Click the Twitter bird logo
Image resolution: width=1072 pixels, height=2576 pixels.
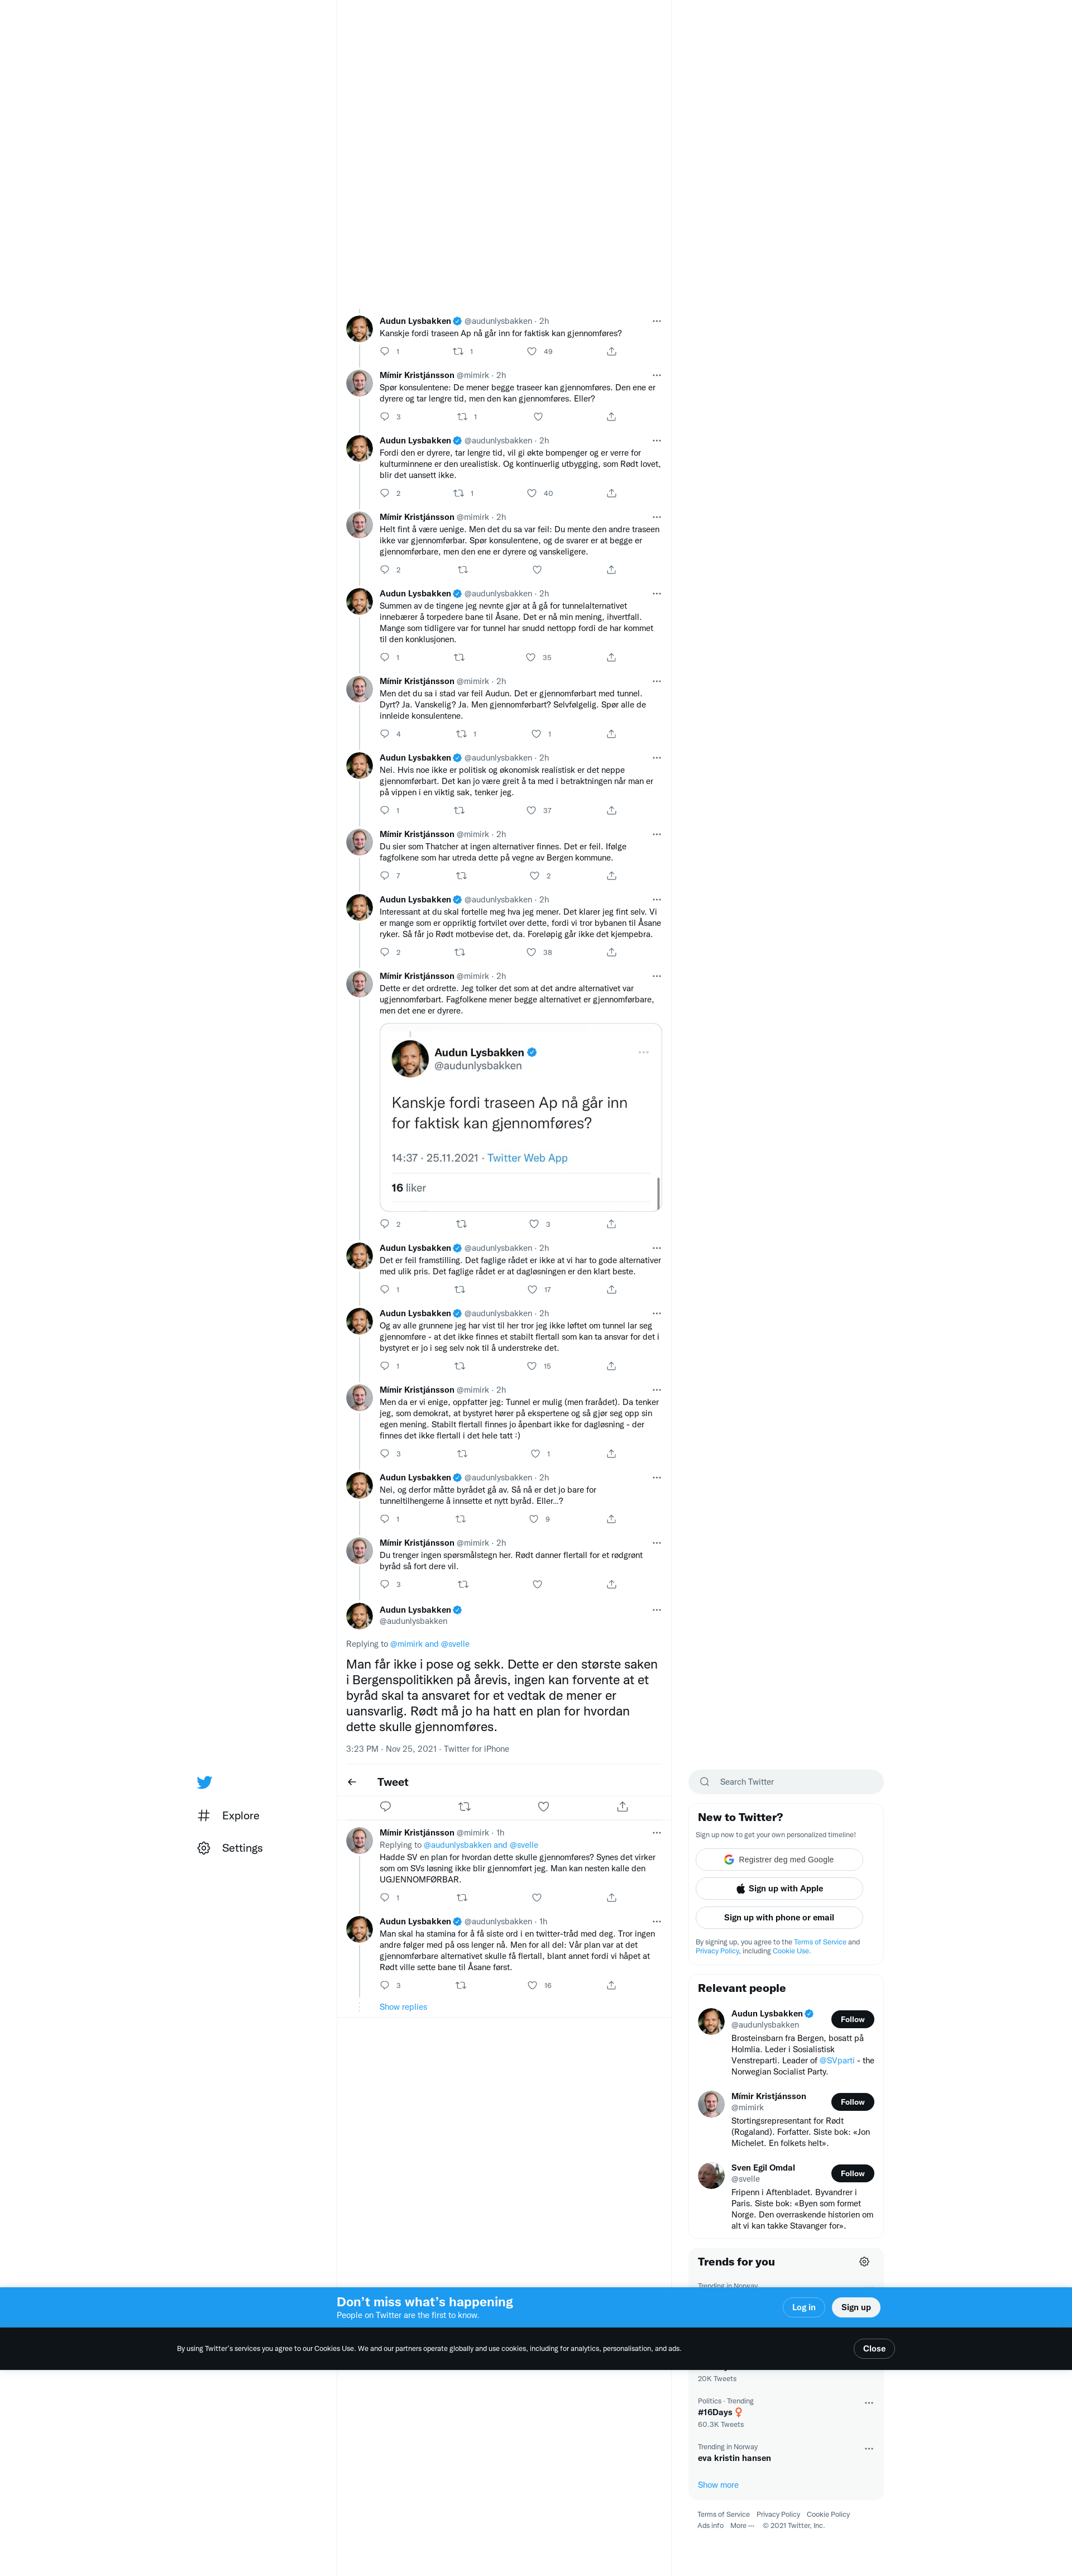point(204,1782)
